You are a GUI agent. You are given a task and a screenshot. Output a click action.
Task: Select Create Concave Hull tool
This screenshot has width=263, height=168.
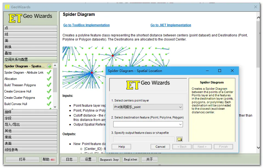(x=18, y=91)
